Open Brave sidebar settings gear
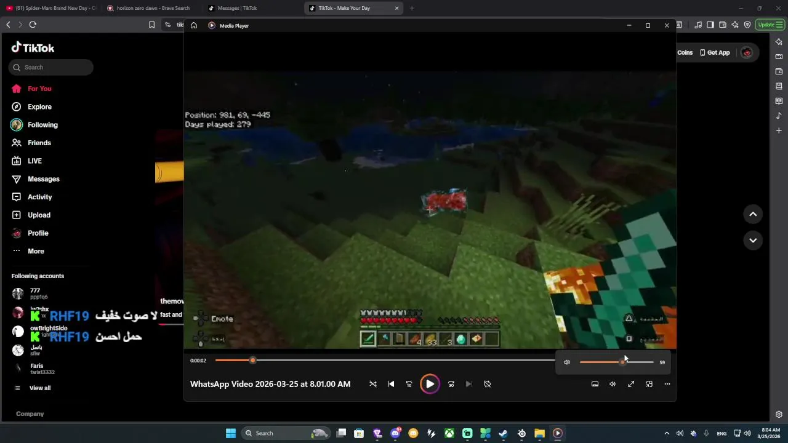This screenshot has height=443, width=788. 779,414
